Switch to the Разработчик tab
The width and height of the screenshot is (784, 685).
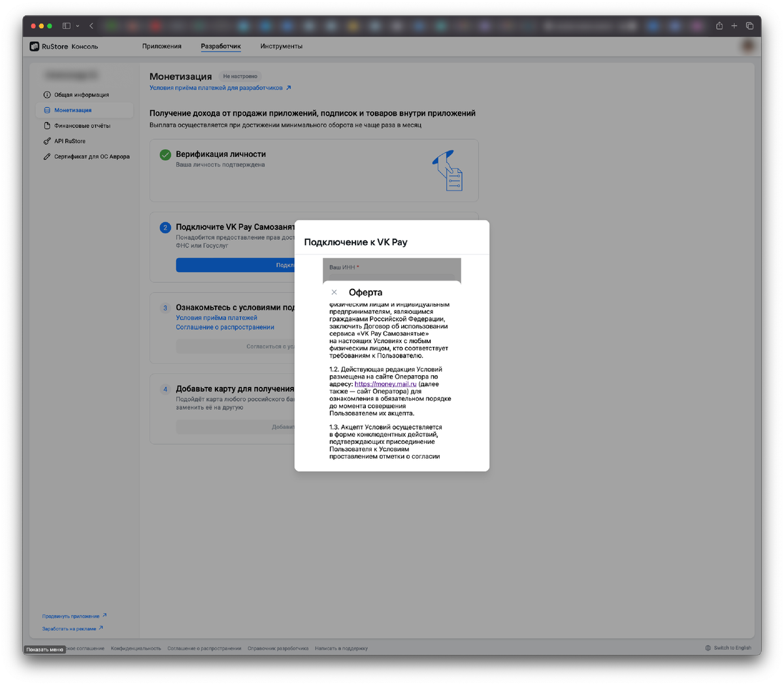221,46
